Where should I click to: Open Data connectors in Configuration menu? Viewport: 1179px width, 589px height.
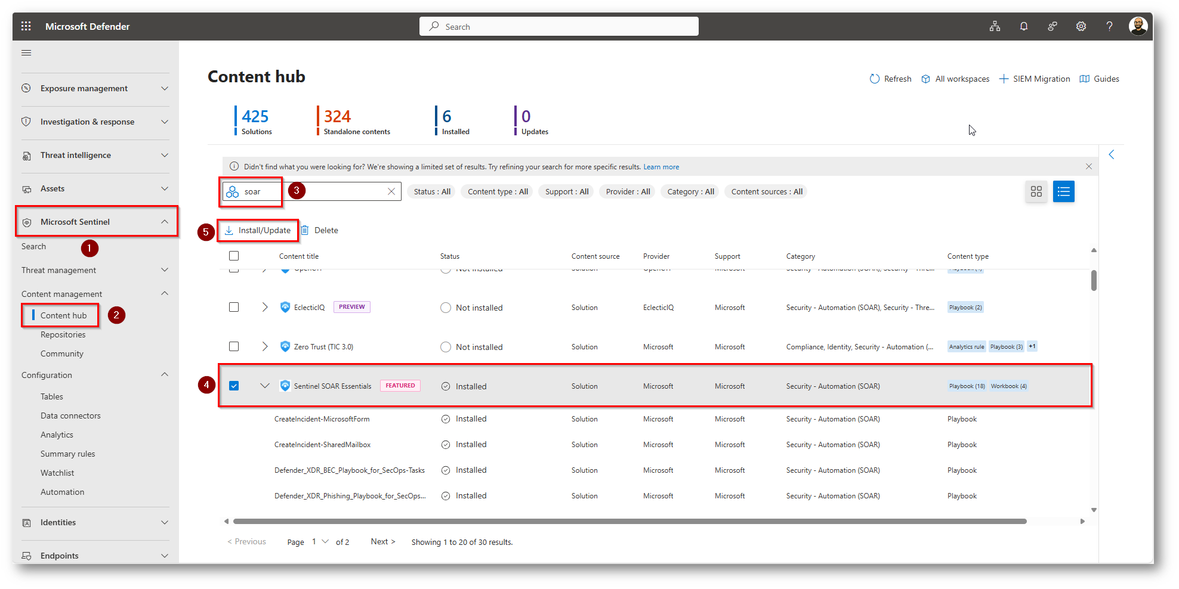pos(70,416)
